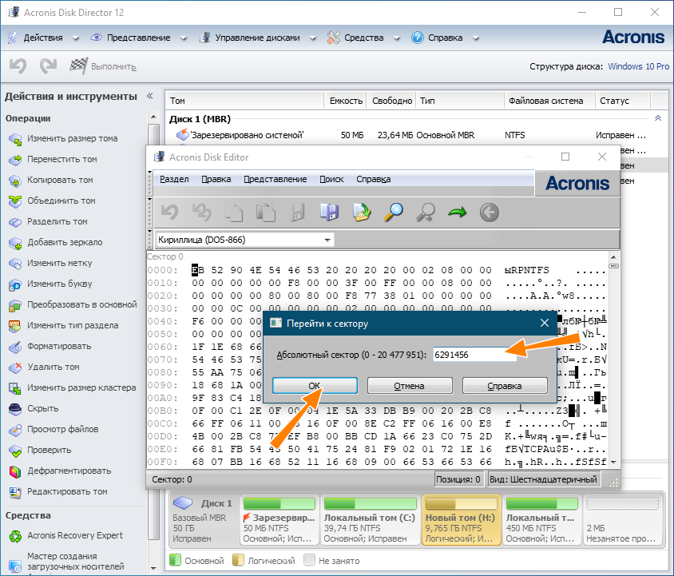Viewport: 674px width, 576px height.
Task: Launch Acronis Recovery Expert tool
Action: (74, 535)
